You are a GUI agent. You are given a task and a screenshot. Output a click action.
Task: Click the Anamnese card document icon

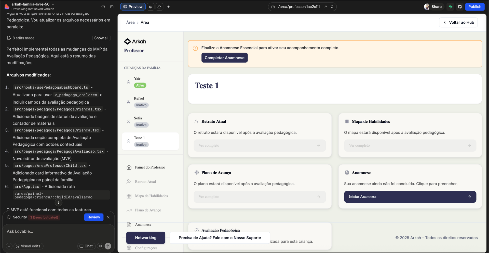coord(347,173)
